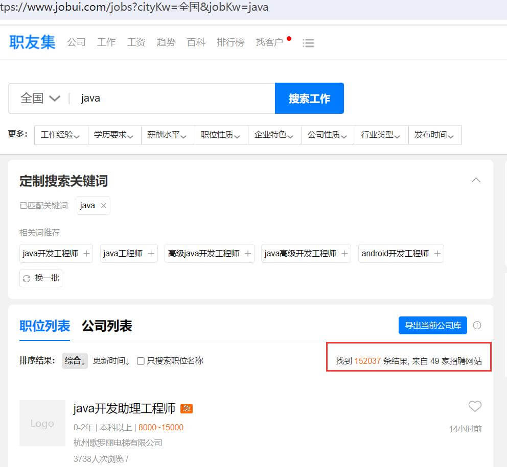
Task: Open the 学历要求 filter dropdown
Action: [x=114, y=135]
